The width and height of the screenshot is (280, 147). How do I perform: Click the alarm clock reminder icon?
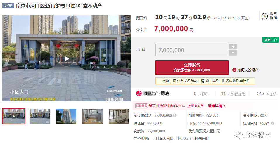click(x=265, y=16)
